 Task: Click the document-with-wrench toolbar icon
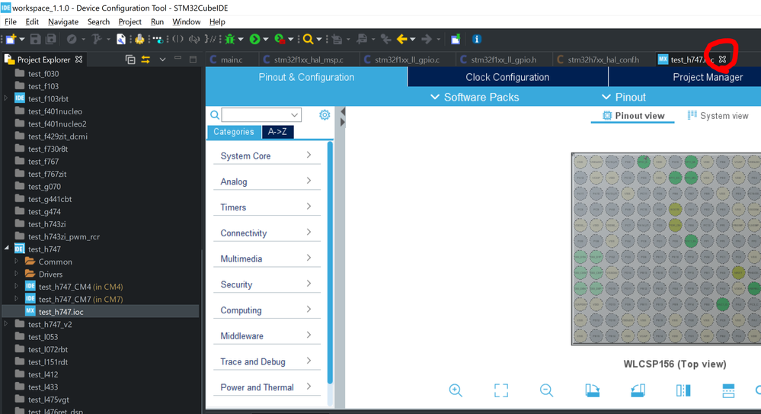[x=121, y=40]
